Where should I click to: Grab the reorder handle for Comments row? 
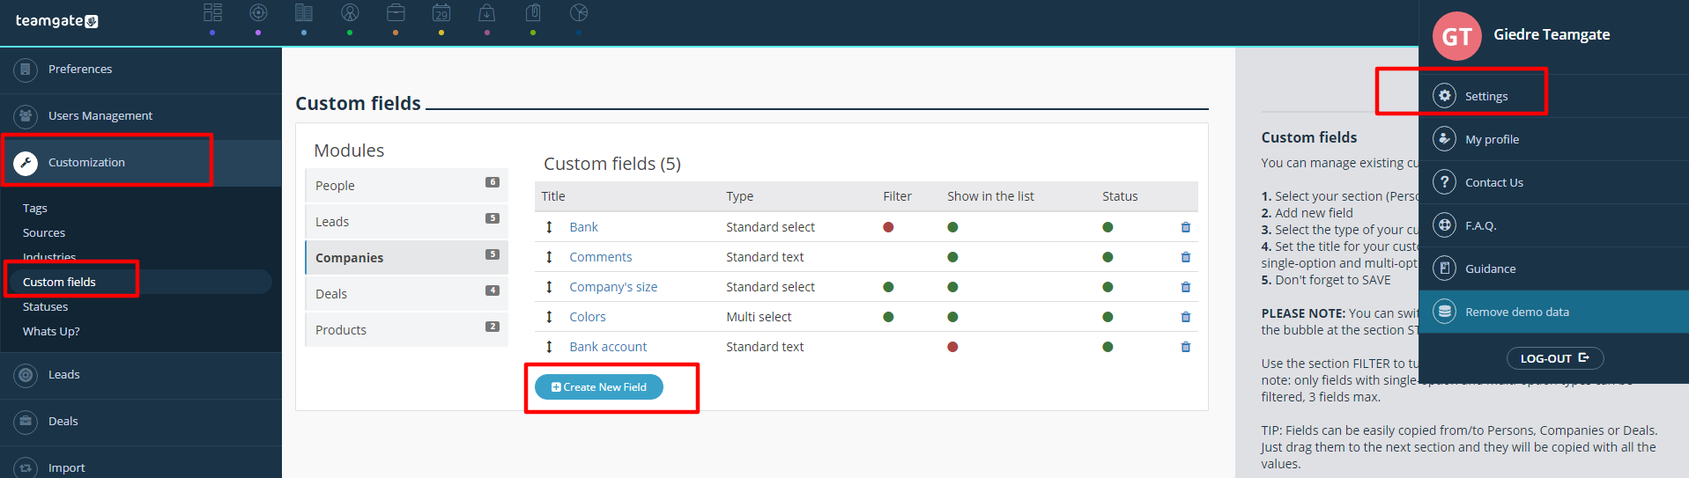[x=549, y=257]
